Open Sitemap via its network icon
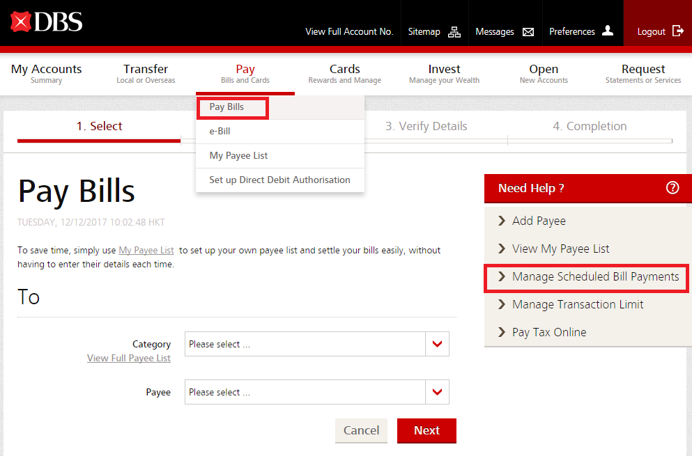This screenshot has width=692, height=456. (x=454, y=31)
